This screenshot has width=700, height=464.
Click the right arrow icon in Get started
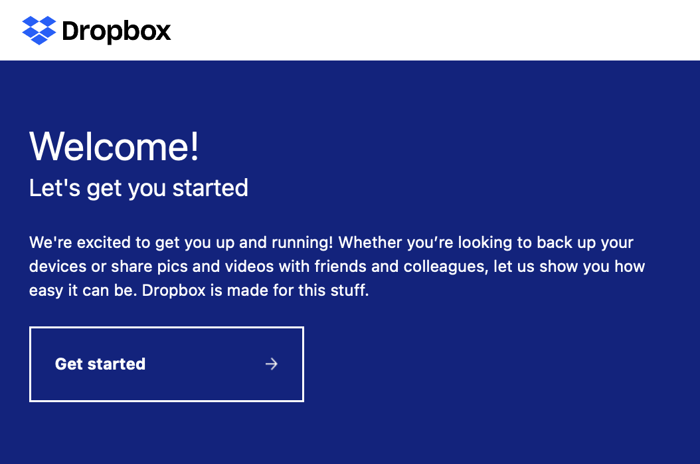point(271,364)
